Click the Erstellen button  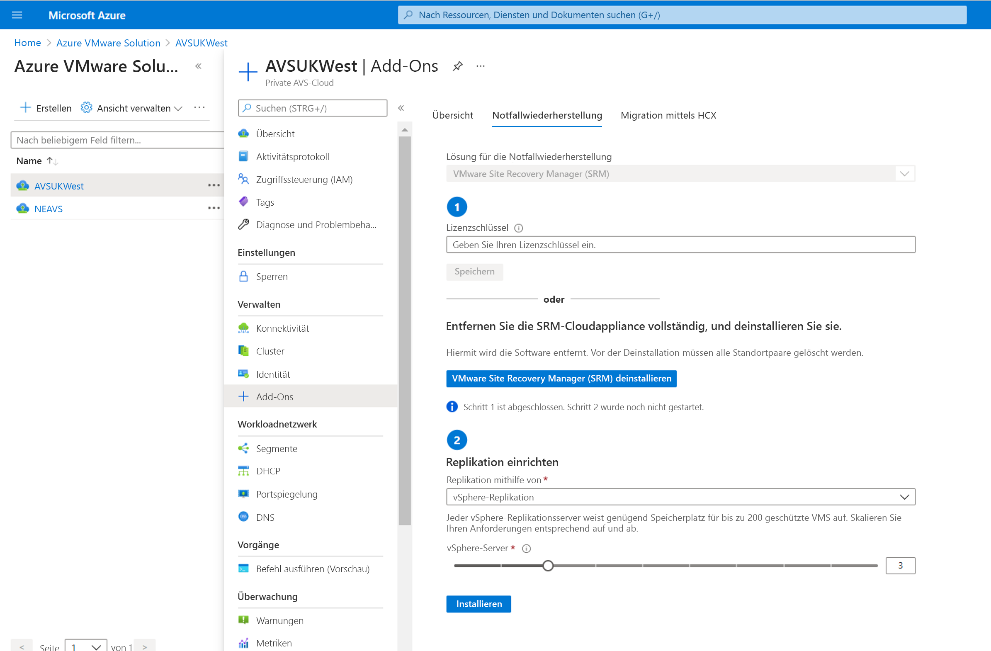tap(46, 108)
